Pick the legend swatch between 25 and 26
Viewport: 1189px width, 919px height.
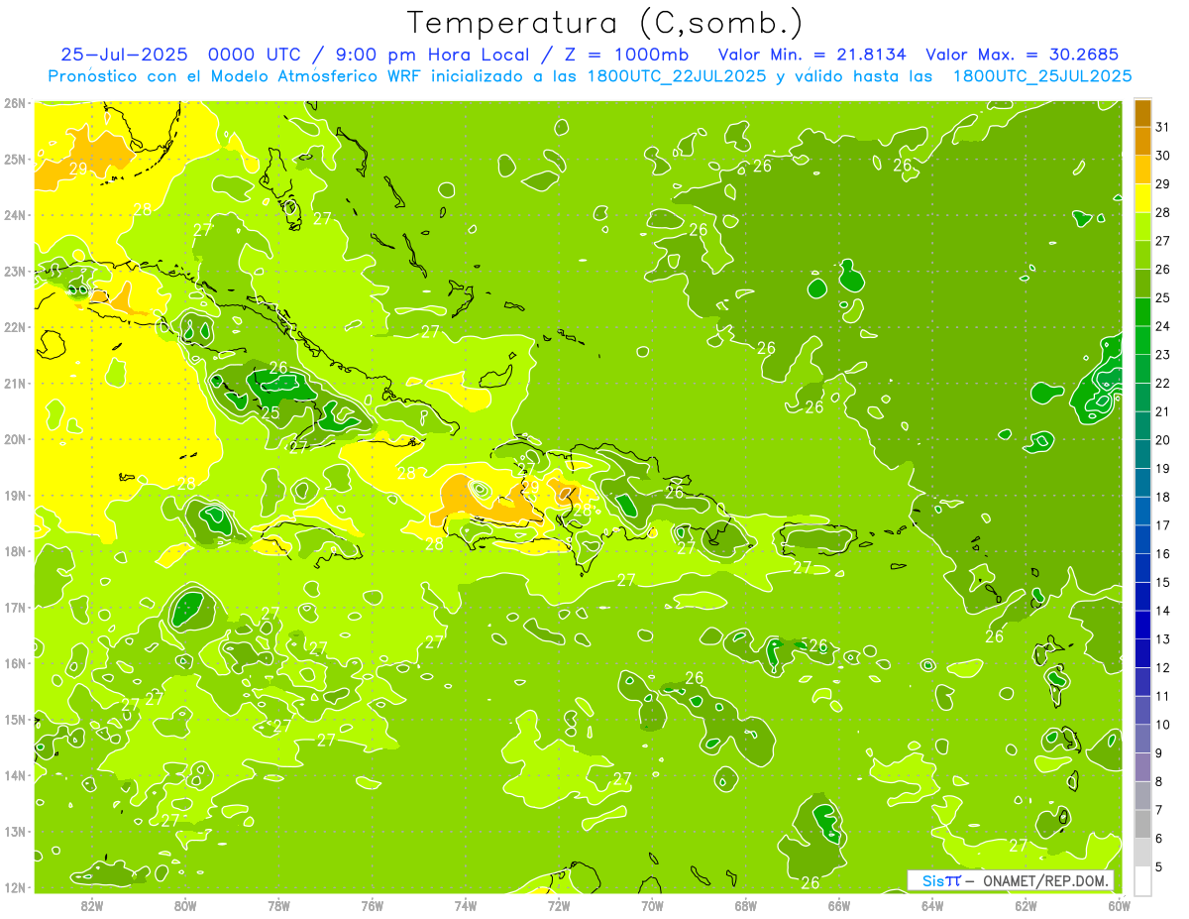pos(1142,283)
